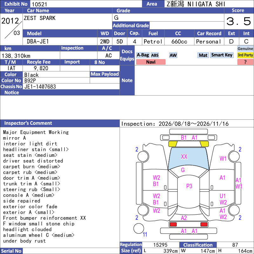Select the exterior color fade comment
254x254 pixels.
click(x=30, y=207)
